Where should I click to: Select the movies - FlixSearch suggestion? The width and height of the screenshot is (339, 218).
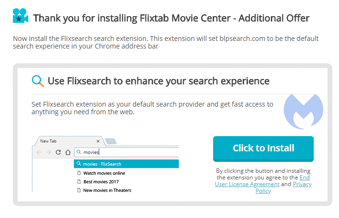[126, 164]
